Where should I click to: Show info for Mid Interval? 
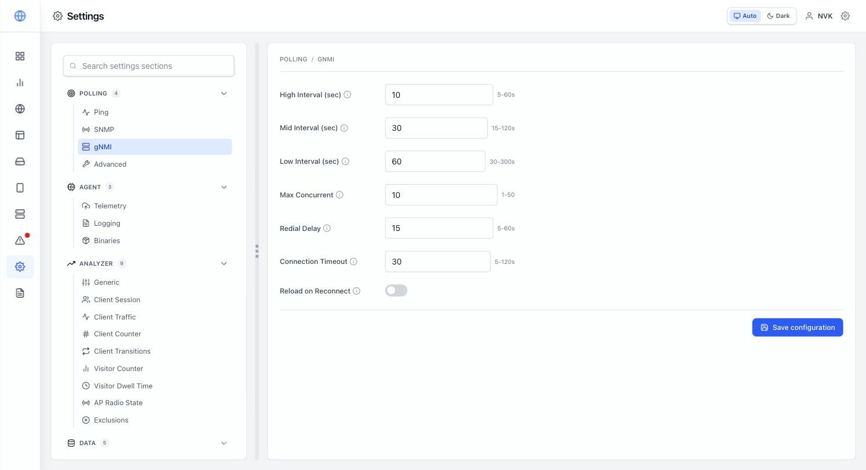click(344, 128)
